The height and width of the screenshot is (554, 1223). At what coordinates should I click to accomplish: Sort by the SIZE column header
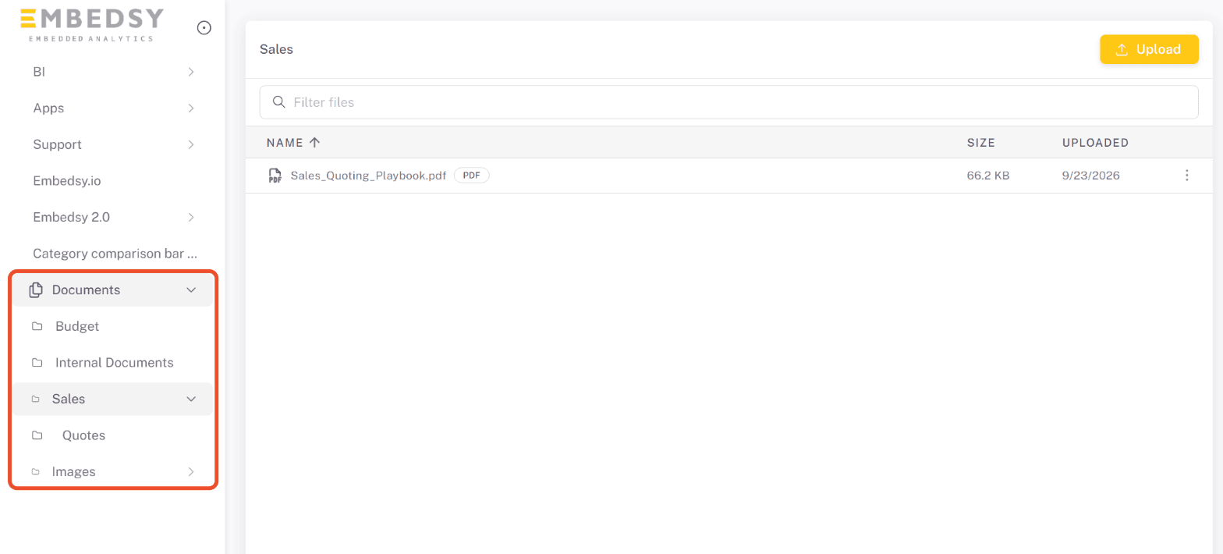pos(981,143)
